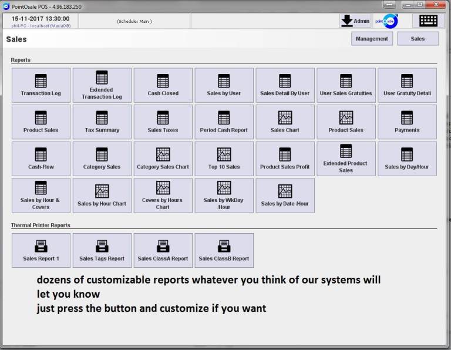
Task: Click the Tax Summary report button
Action: [x=102, y=122]
